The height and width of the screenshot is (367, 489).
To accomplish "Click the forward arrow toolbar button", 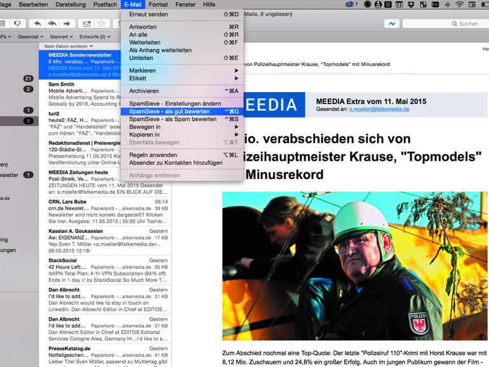I will tap(67, 23).
